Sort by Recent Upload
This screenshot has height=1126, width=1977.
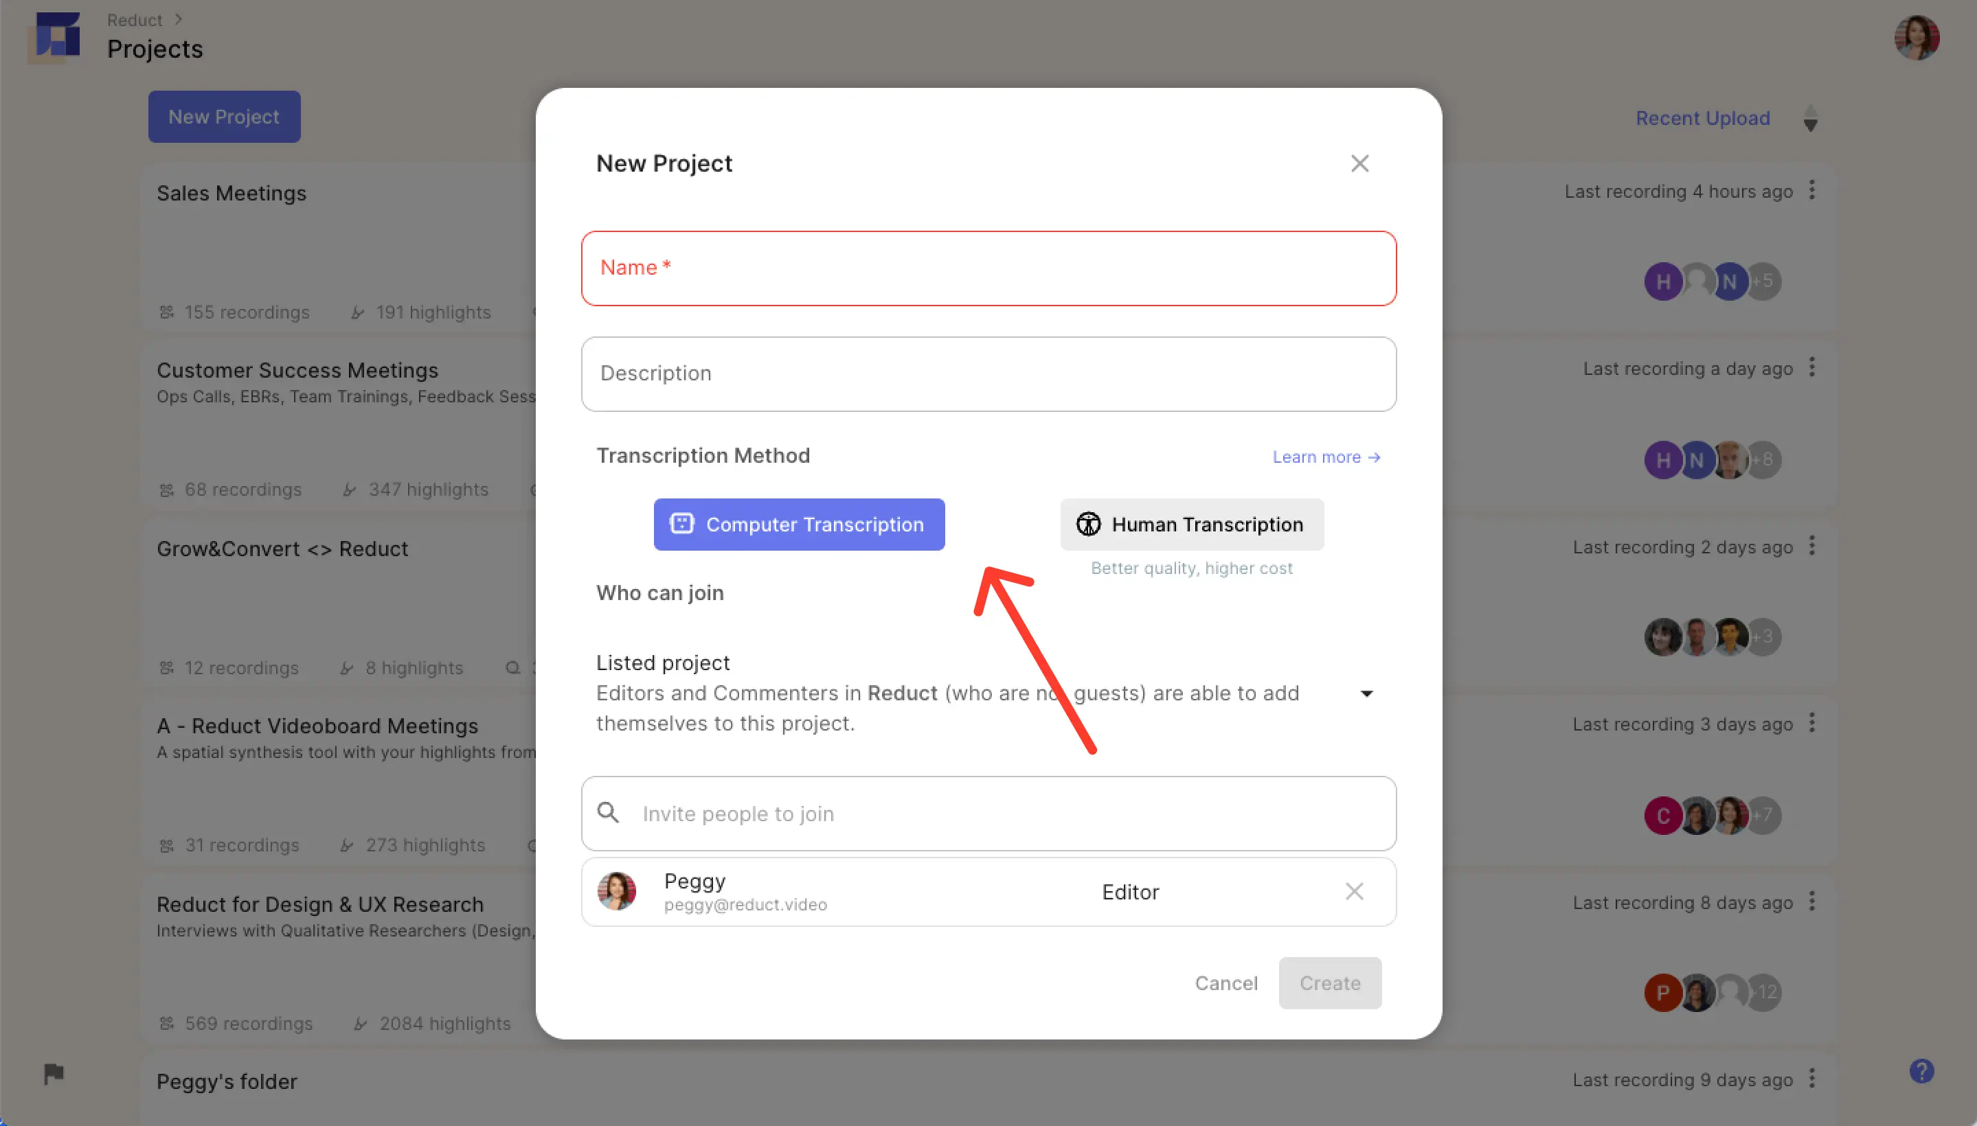(x=1702, y=118)
